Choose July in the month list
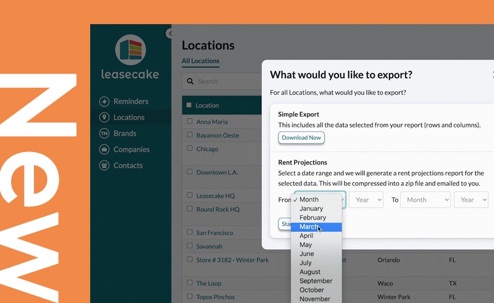Image resolution: width=494 pixels, height=303 pixels. pos(316,263)
